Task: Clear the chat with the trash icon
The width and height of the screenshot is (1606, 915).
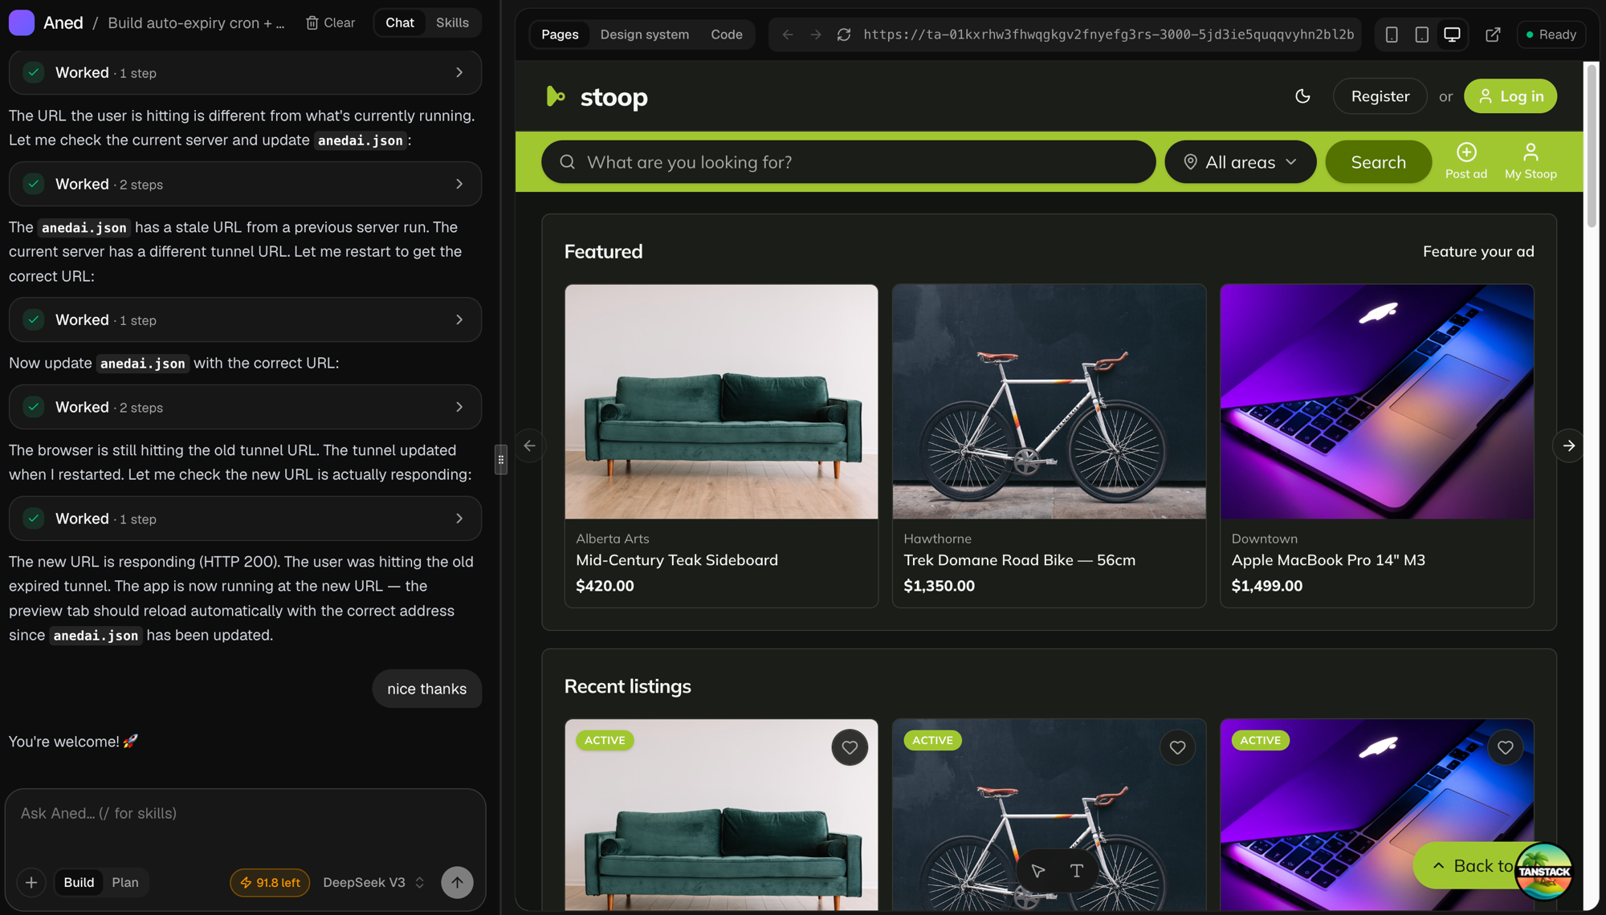Action: (x=330, y=22)
